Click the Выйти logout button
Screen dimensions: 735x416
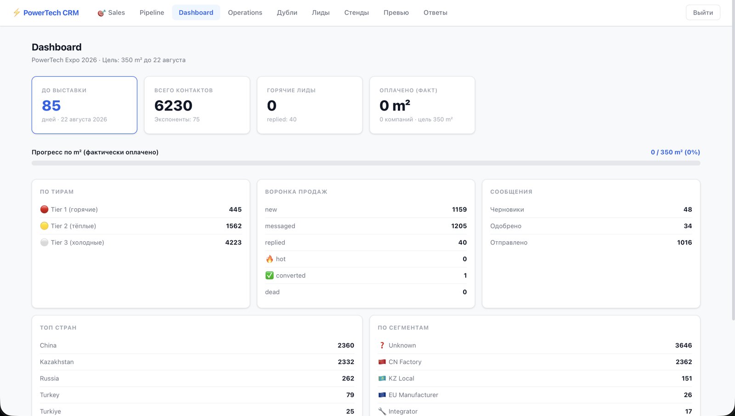click(703, 13)
